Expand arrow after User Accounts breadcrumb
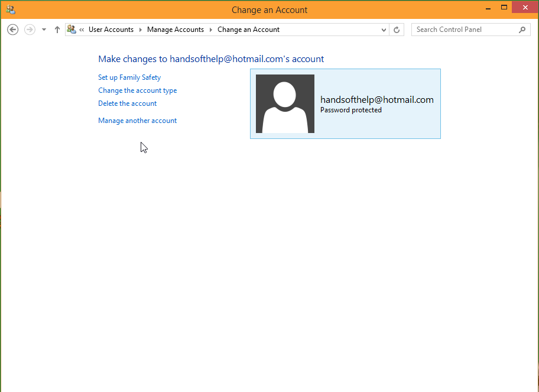Screen dimensions: 539x392 click(x=141, y=30)
